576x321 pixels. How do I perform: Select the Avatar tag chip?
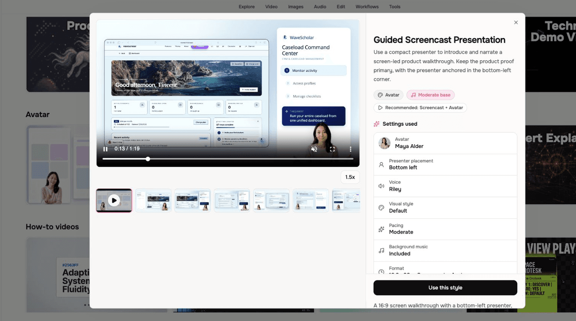click(388, 95)
